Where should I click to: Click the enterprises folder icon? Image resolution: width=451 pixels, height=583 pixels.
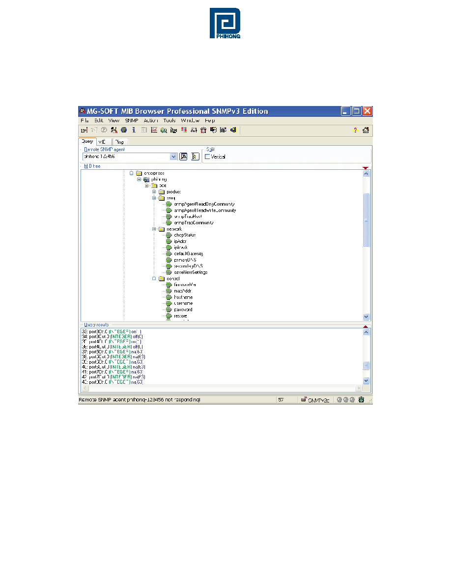click(x=139, y=173)
